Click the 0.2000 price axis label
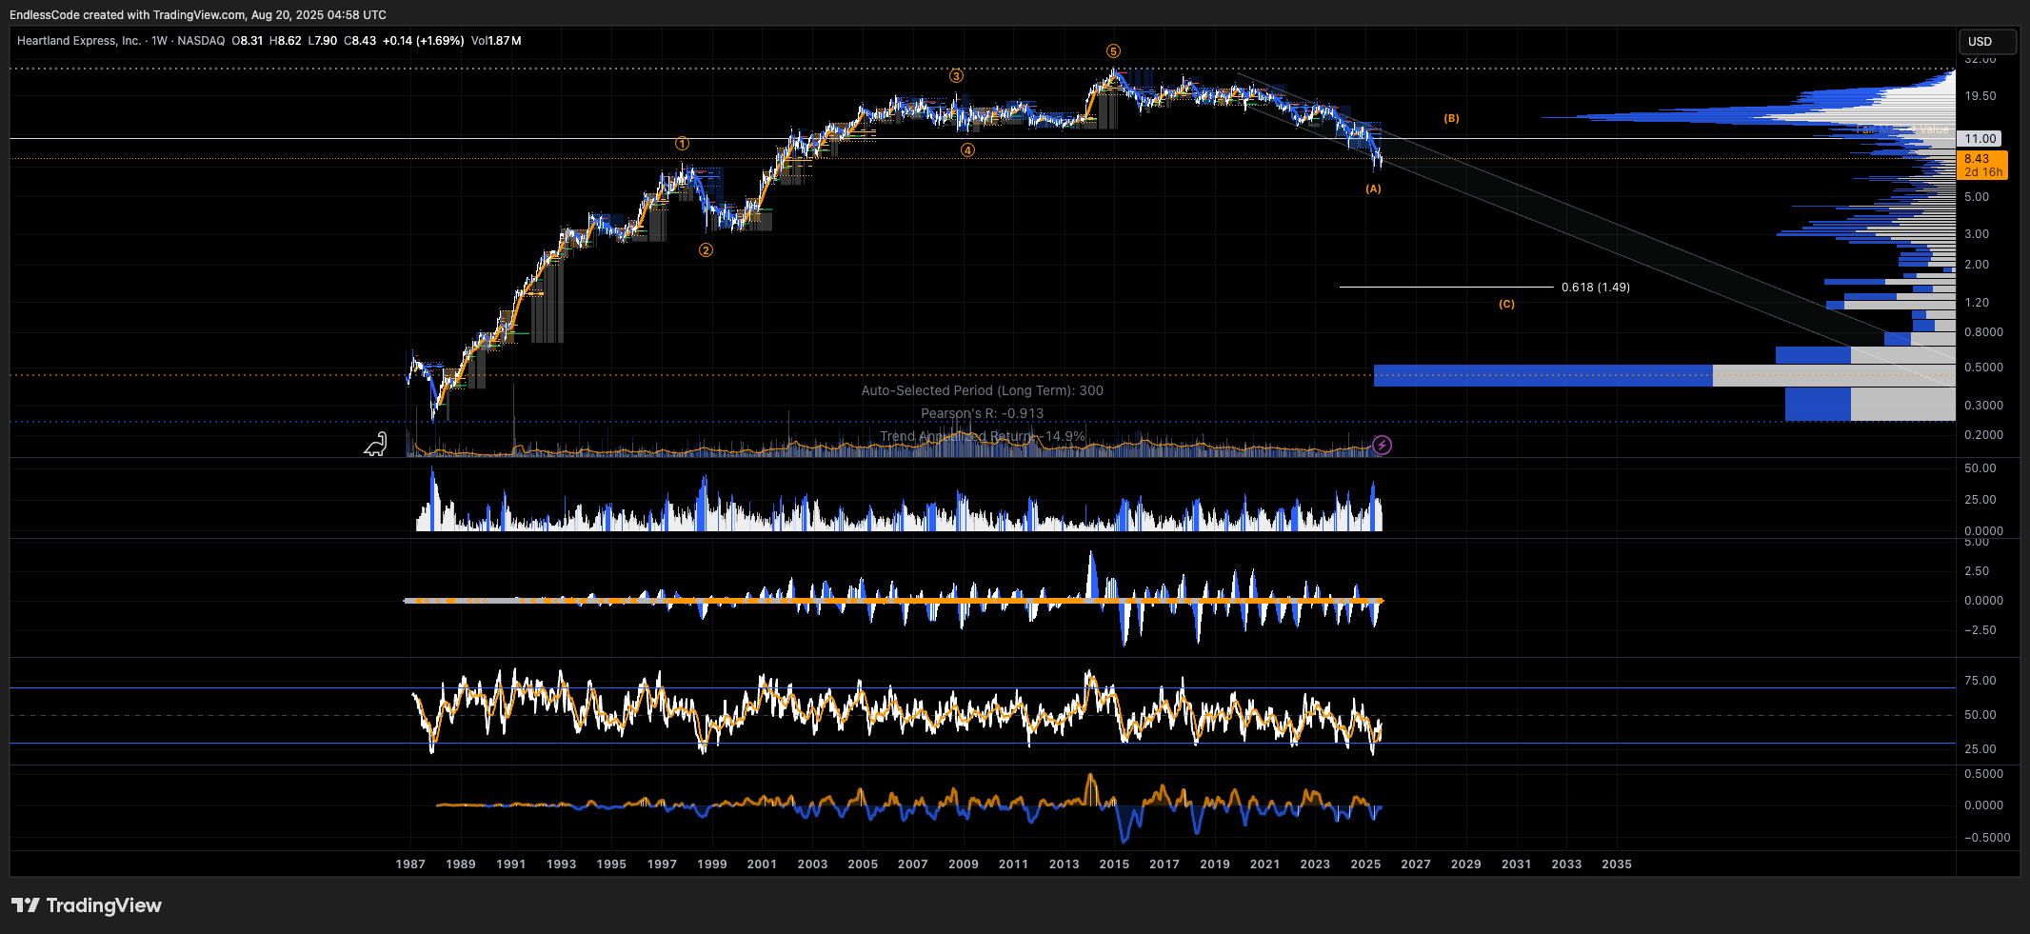2030x934 pixels. pos(1984,435)
